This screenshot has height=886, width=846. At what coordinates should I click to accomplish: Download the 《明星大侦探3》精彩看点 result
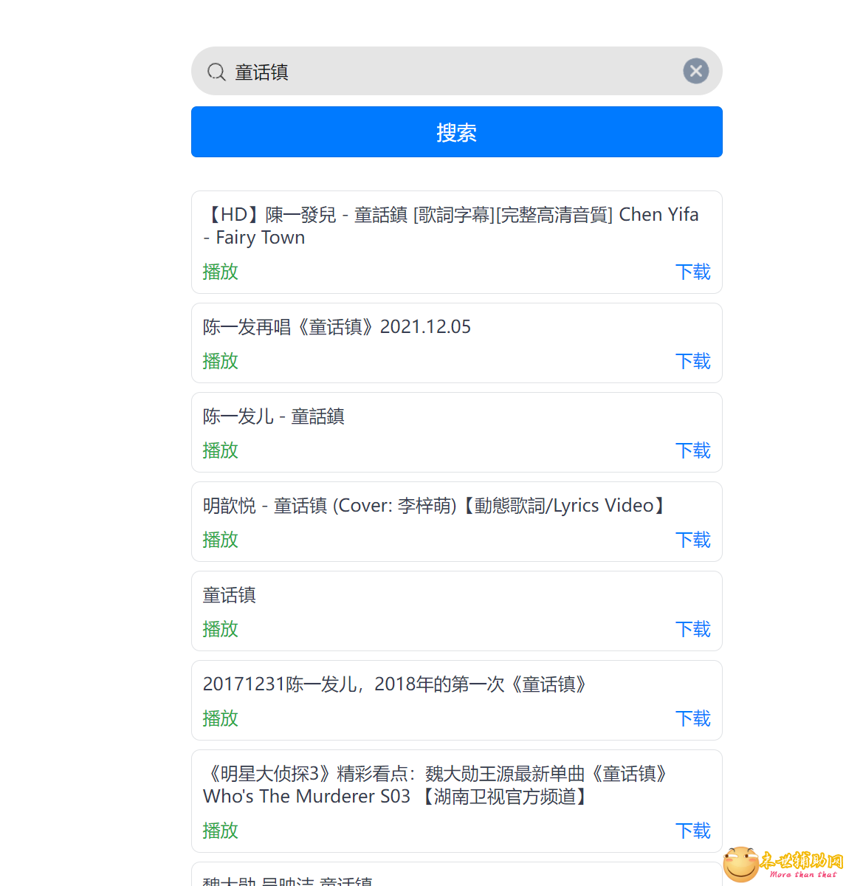point(692,831)
